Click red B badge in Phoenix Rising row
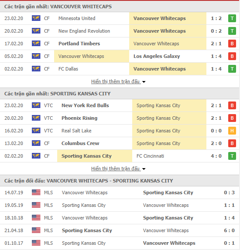Screen dimensions: 240x250 pos(232,118)
